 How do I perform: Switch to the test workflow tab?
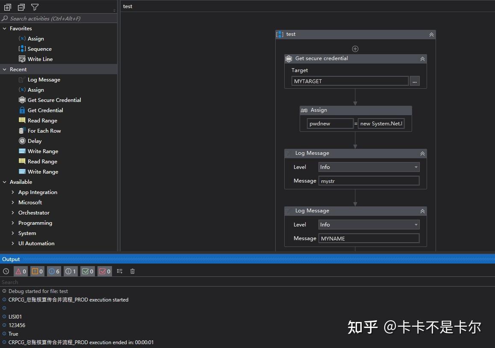point(127,6)
